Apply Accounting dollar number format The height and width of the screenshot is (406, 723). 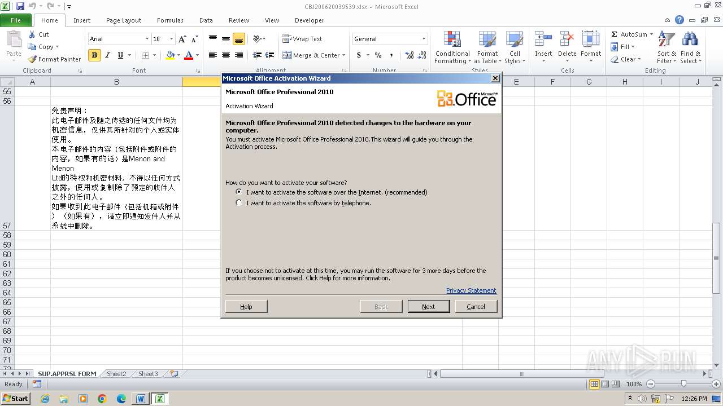point(359,55)
